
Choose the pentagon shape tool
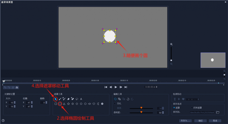click(x=81, y=104)
